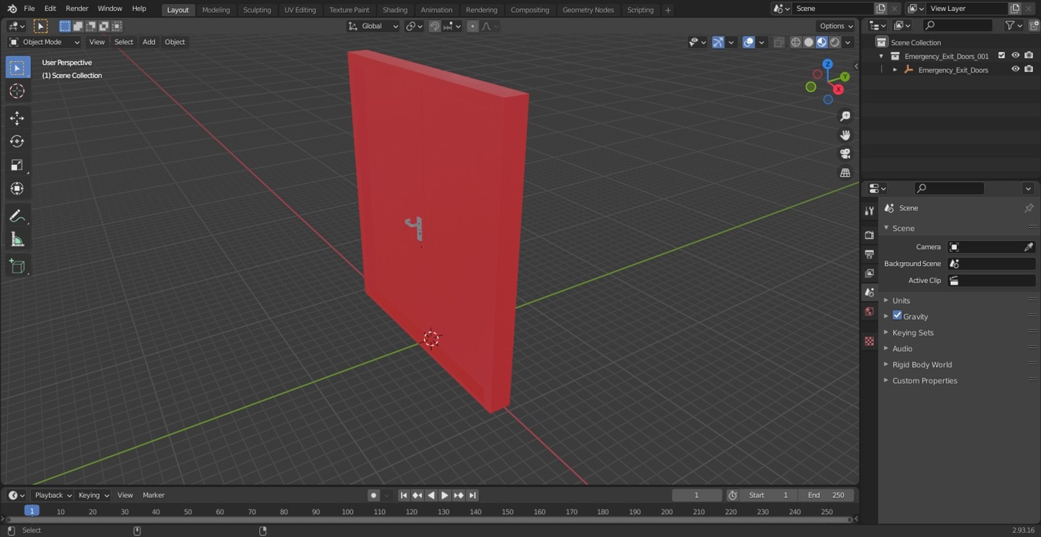Switch to the Geometry Nodes workspace tab

pyautogui.click(x=588, y=10)
